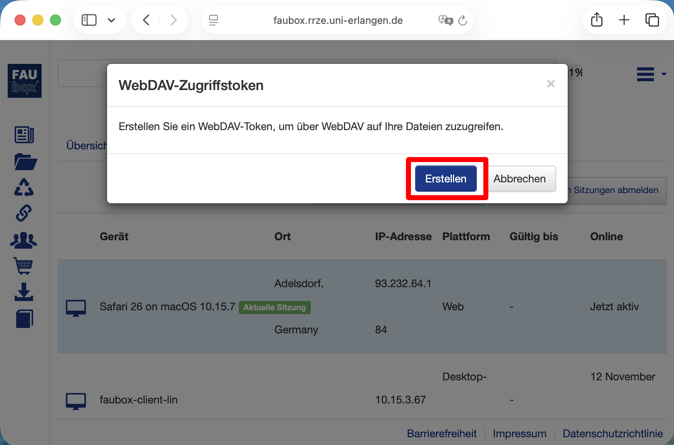Open the shopping cart sidebar icon
This screenshot has height=445, width=674.
tap(23, 266)
